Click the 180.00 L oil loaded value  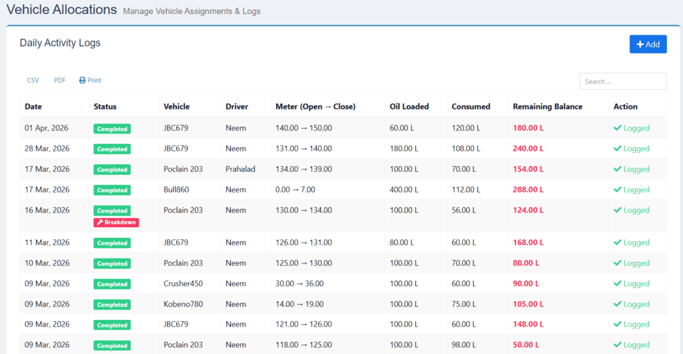pyautogui.click(x=404, y=149)
